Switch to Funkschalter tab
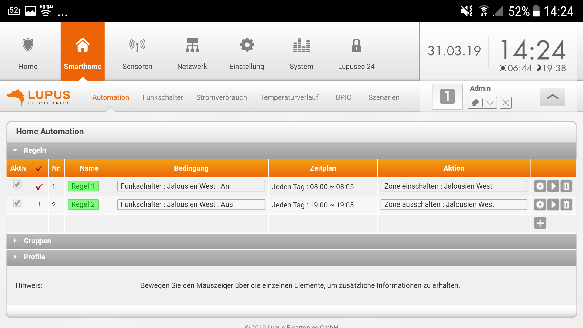This screenshot has height=328, width=583. pos(162,97)
